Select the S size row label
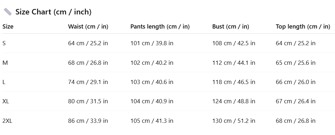335x135 pixels. pyautogui.click(x=4, y=43)
